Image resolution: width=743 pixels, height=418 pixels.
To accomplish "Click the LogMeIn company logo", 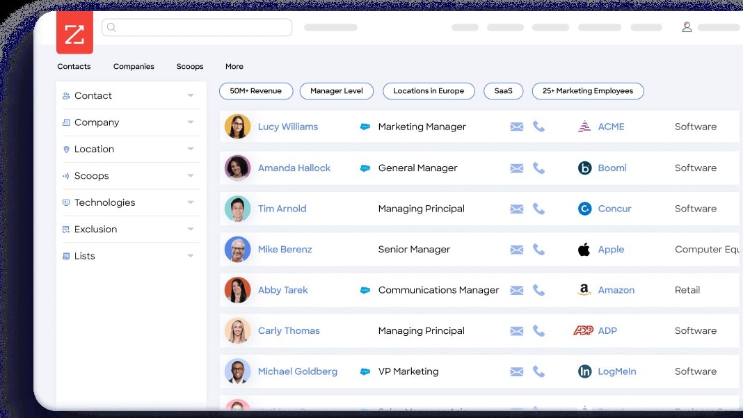I will (585, 371).
